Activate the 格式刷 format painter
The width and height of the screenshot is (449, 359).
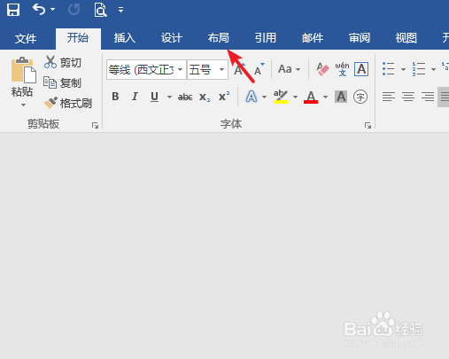coord(68,103)
